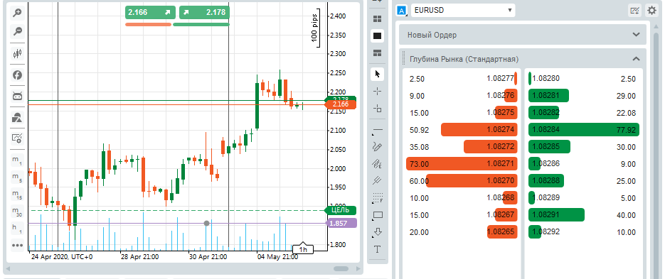
Task: Click ask price 1.08280 row
Action: (x=584, y=79)
